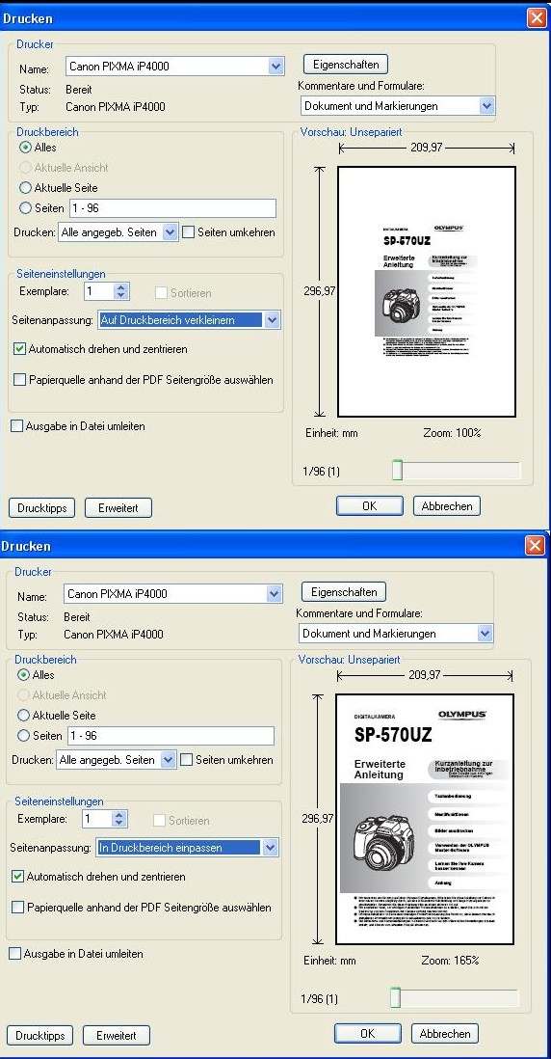Check 'Ausgabe in Datei umleiten' in top dialog
The width and height of the screenshot is (551, 1059).
pyautogui.click(x=17, y=426)
